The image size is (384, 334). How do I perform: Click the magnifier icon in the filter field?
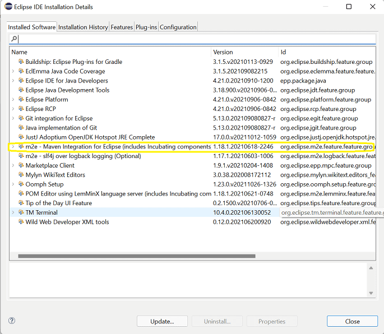14,39
